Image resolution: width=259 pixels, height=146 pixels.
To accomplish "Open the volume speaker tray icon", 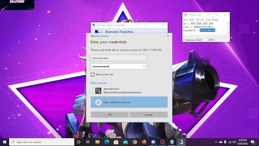I will point(234,142).
